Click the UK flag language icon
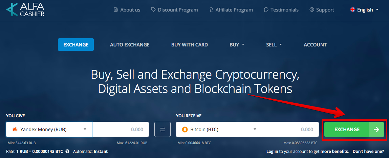This screenshot has width=389, height=158. coord(352,10)
